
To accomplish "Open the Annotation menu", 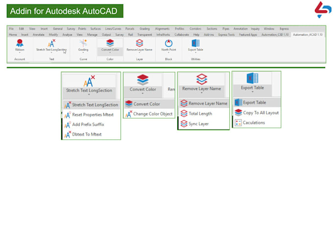I will tap(240, 29).
